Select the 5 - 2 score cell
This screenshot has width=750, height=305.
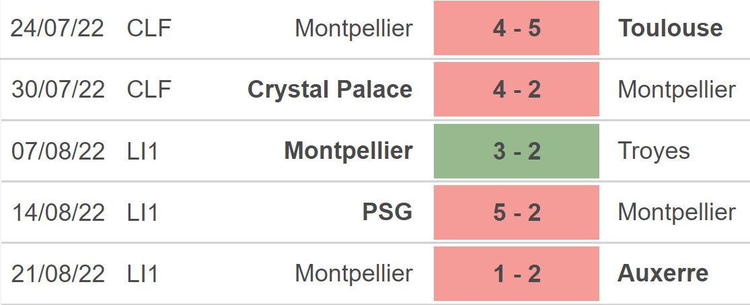click(516, 212)
